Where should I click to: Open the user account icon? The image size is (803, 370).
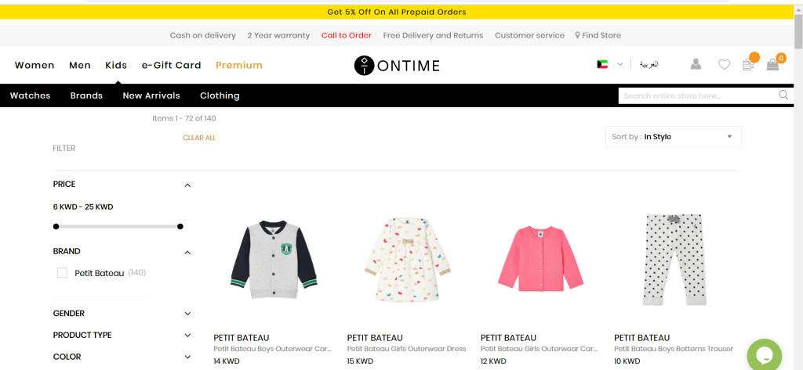point(696,65)
